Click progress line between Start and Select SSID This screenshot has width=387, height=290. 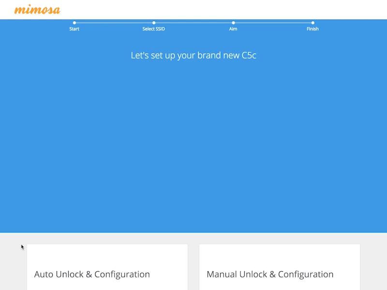(x=114, y=23)
